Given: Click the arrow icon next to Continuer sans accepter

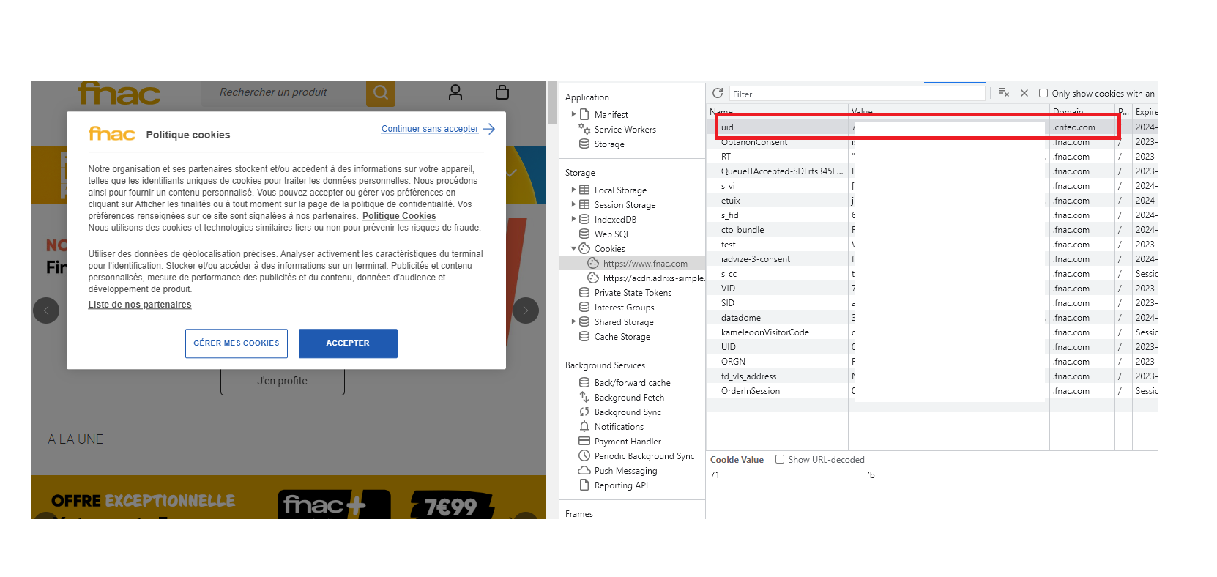Looking at the screenshot, I should pyautogui.click(x=489, y=129).
